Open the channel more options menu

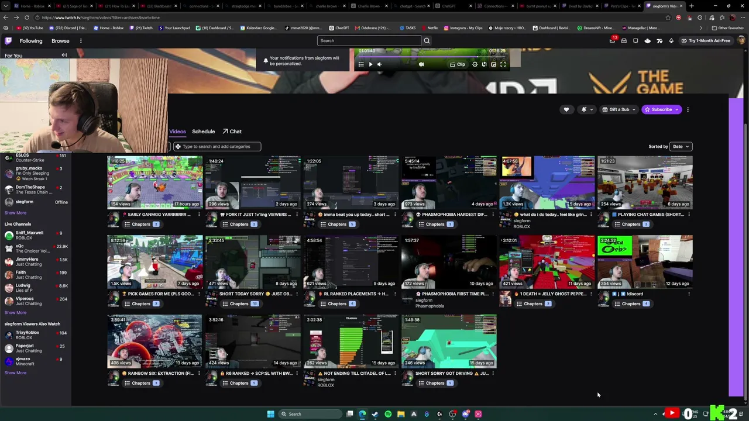point(688,109)
